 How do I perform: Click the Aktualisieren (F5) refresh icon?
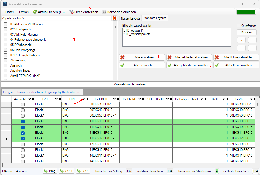[35, 12]
